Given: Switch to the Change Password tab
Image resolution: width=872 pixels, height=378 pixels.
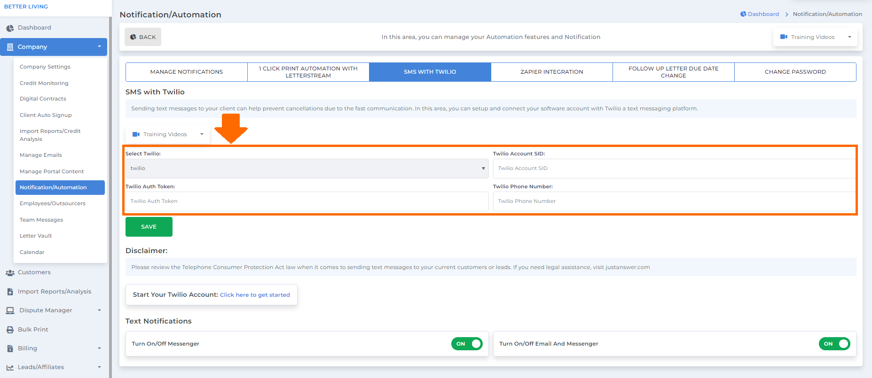Looking at the screenshot, I should (x=795, y=72).
